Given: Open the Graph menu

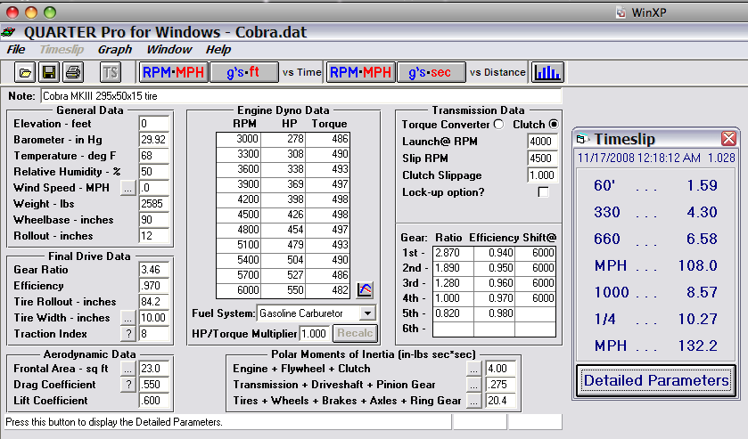Looking at the screenshot, I should [x=114, y=50].
